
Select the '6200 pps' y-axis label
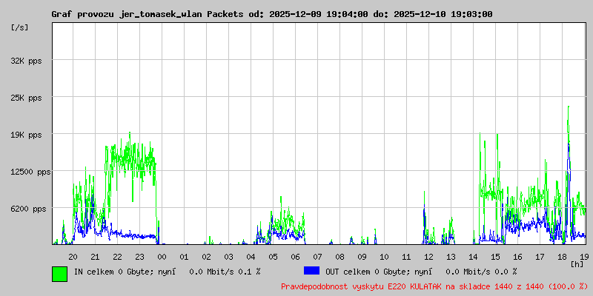tap(28, 209)
